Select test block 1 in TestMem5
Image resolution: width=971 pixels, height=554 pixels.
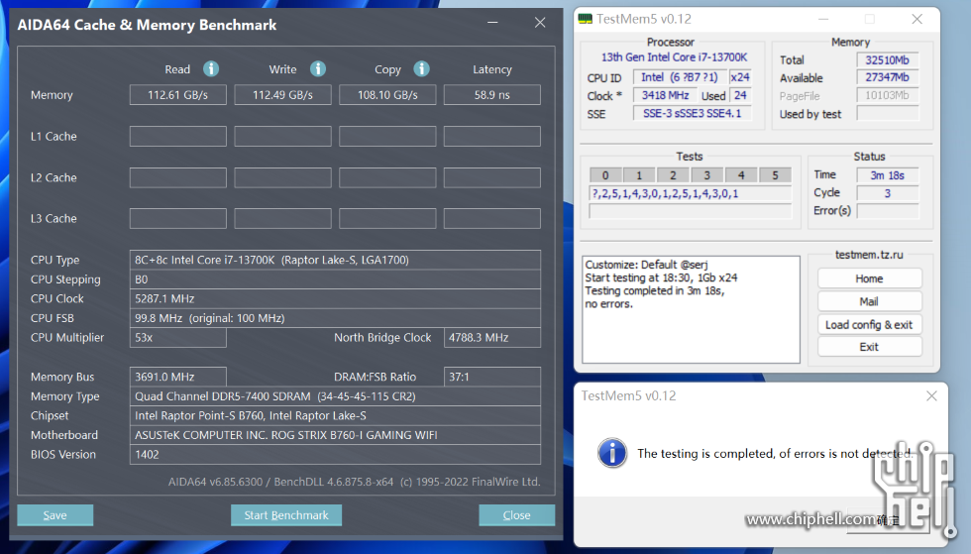(x=639, y=175)
